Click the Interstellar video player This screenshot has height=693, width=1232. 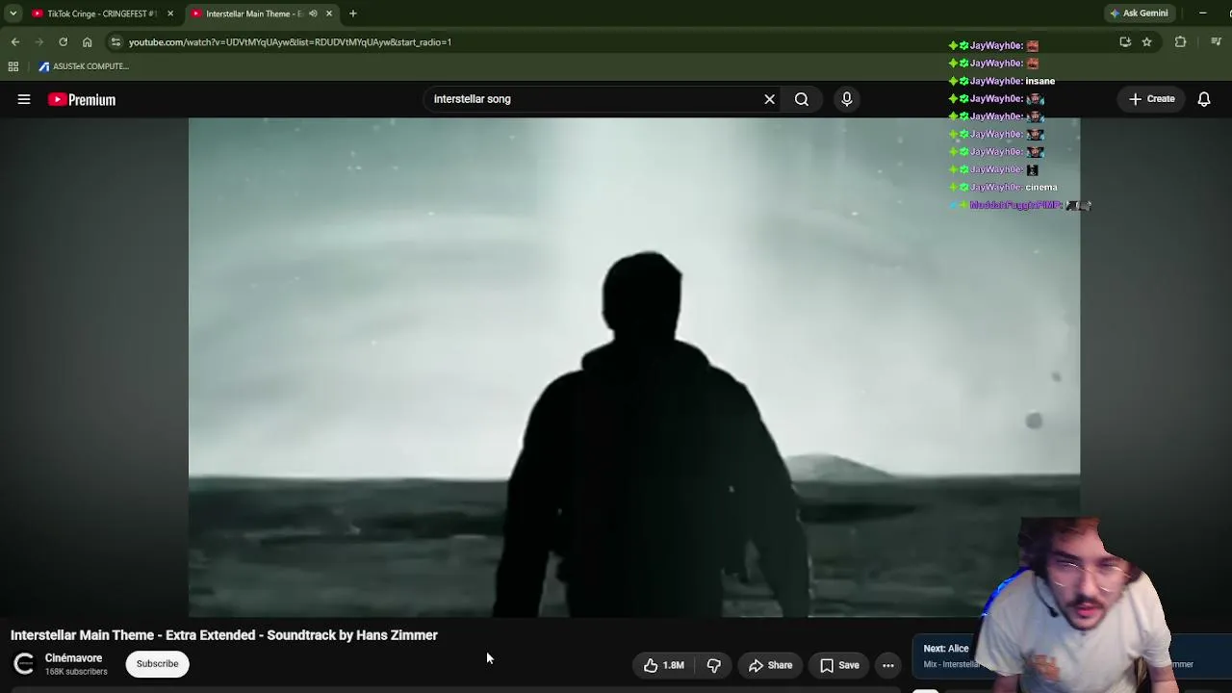(634, 367)
